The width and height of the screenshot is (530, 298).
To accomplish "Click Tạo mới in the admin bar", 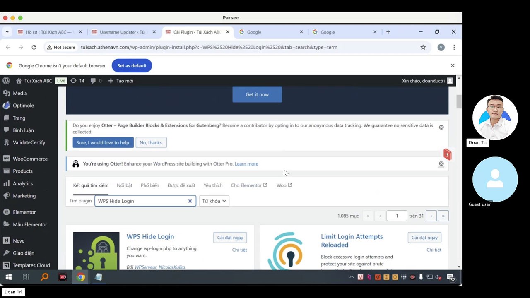I will [x=120, y=81].
